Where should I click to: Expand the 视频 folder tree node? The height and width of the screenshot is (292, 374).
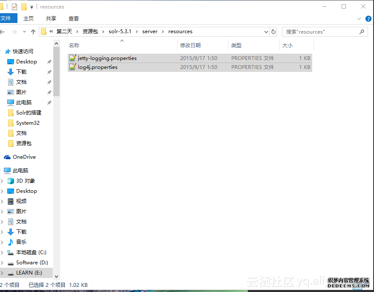[x=2, y=201]
